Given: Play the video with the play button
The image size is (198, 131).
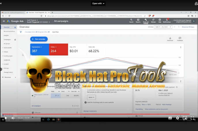Looking at the screenshot, I should (6, 118).
